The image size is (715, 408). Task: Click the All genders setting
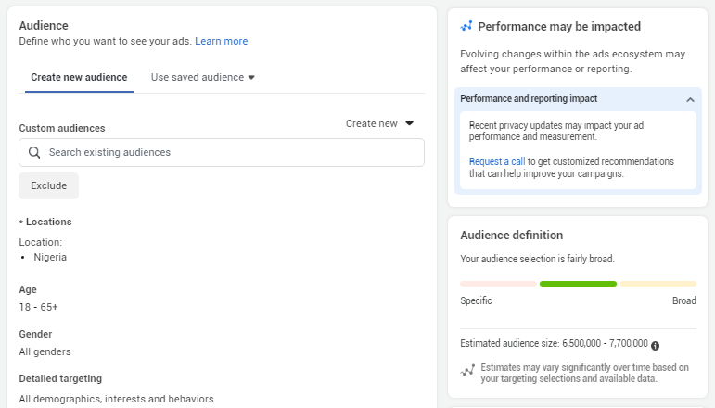pyautogui.click(x=45, y=352)
